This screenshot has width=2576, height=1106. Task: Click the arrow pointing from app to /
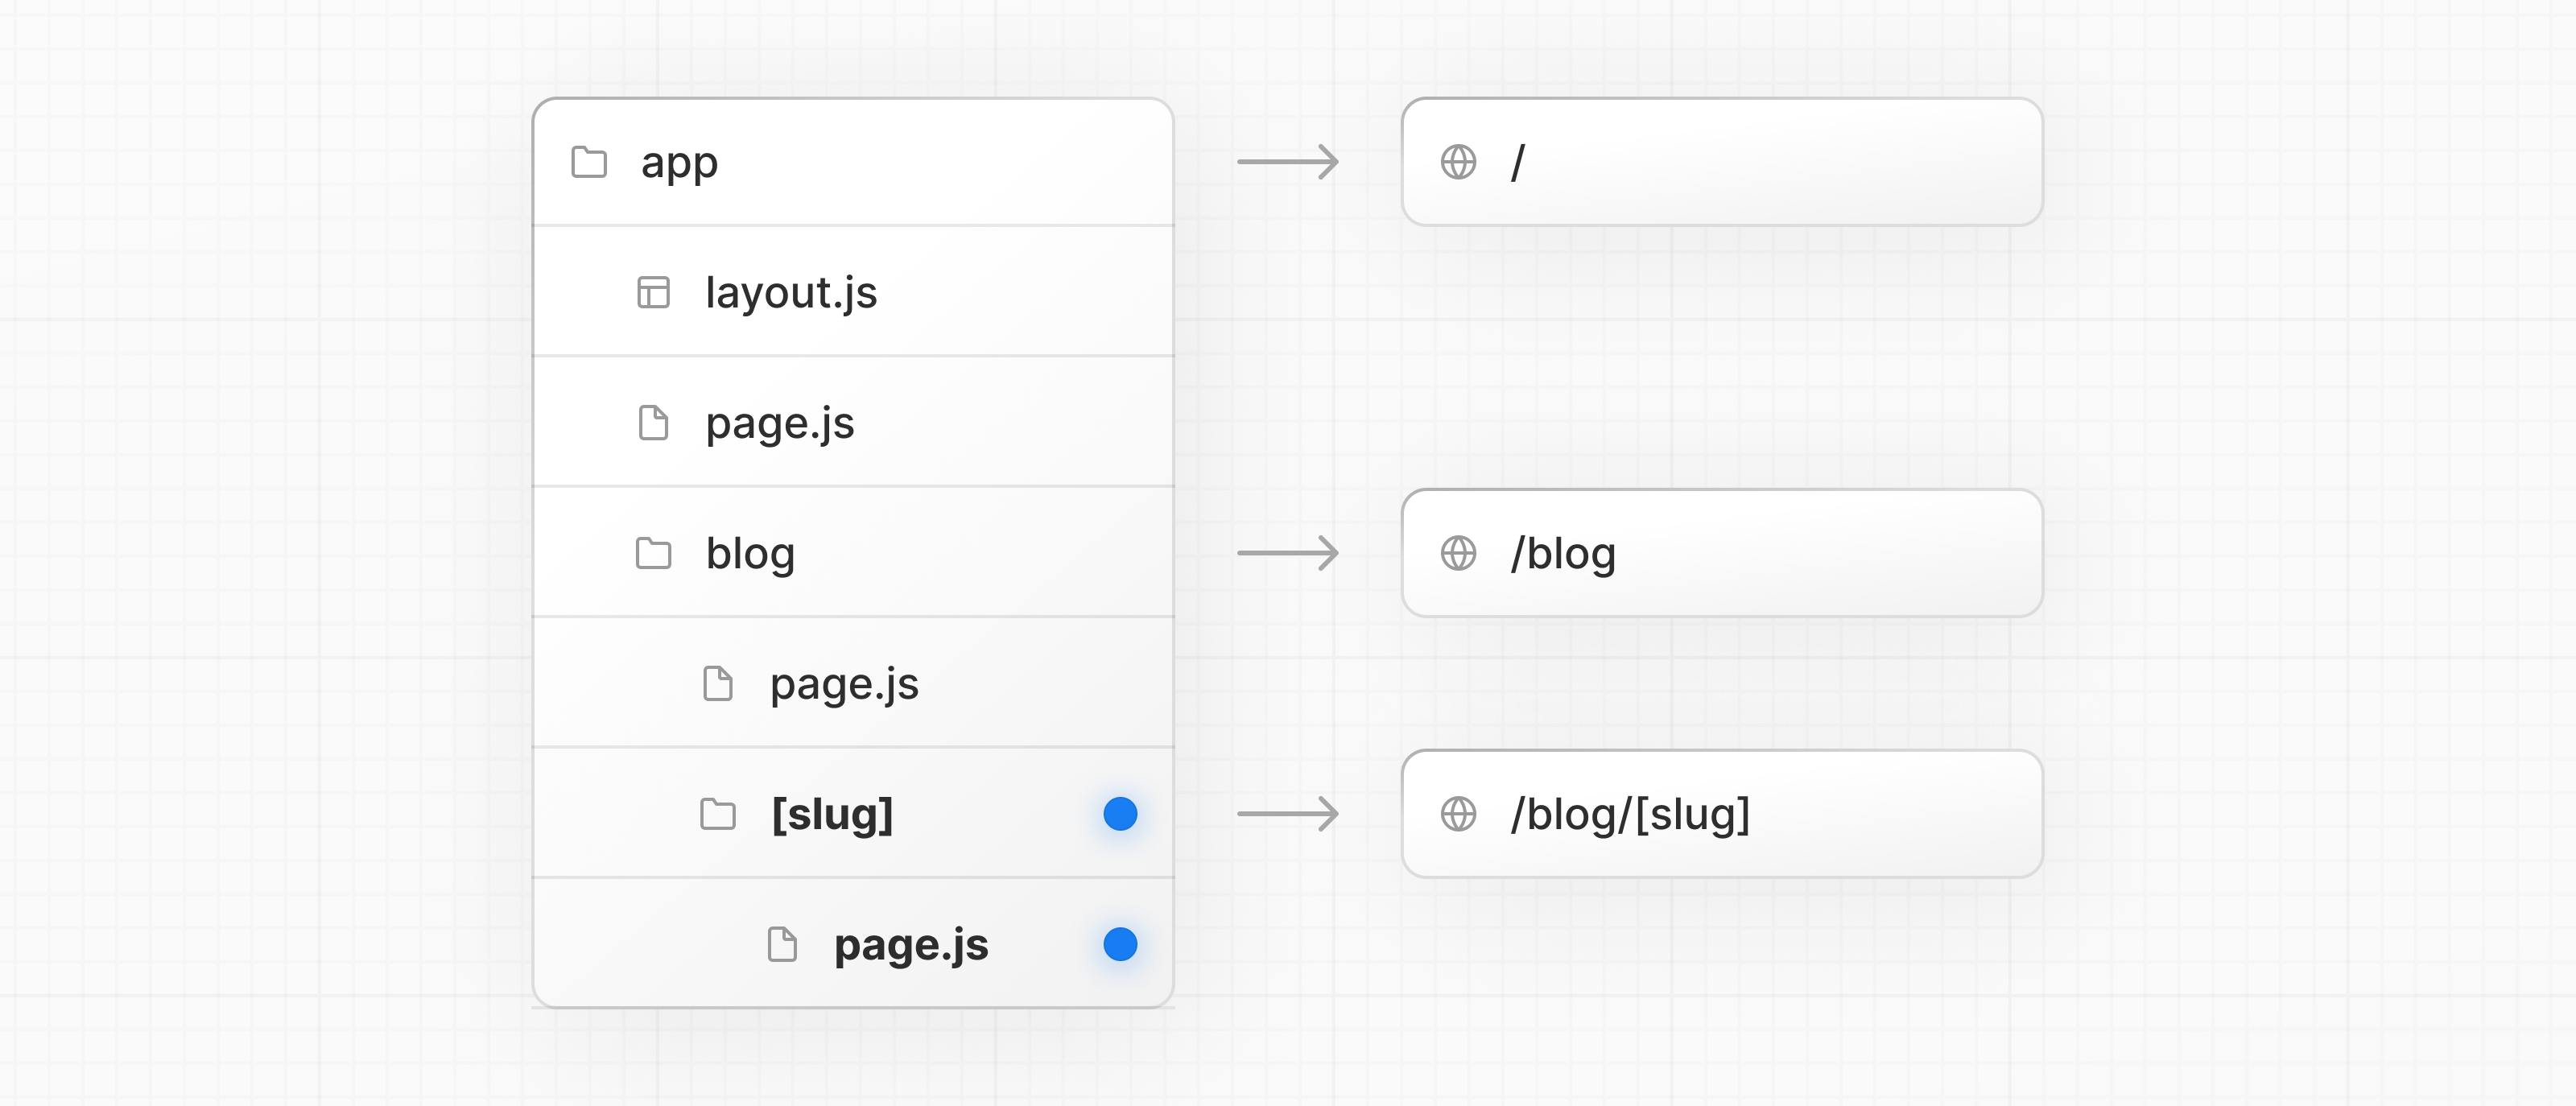(1288, 162)
